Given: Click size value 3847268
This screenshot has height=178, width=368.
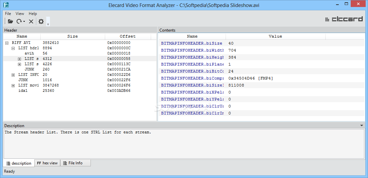Looking at the screenshot, I should [x=51, y=85].
